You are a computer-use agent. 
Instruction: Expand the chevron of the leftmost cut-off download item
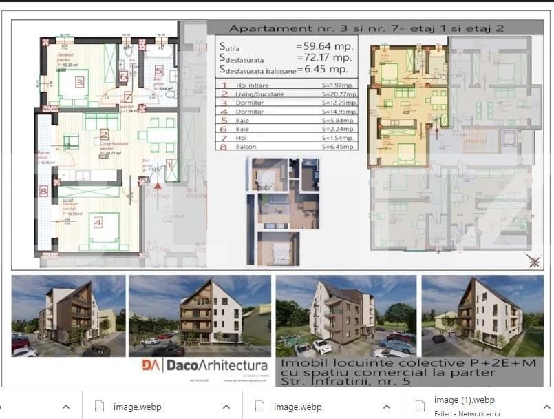67,406
